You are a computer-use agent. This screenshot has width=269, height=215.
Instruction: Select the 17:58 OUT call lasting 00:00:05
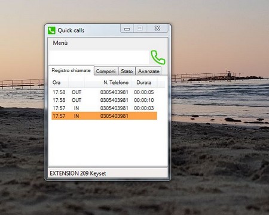[x=104, y=92]
